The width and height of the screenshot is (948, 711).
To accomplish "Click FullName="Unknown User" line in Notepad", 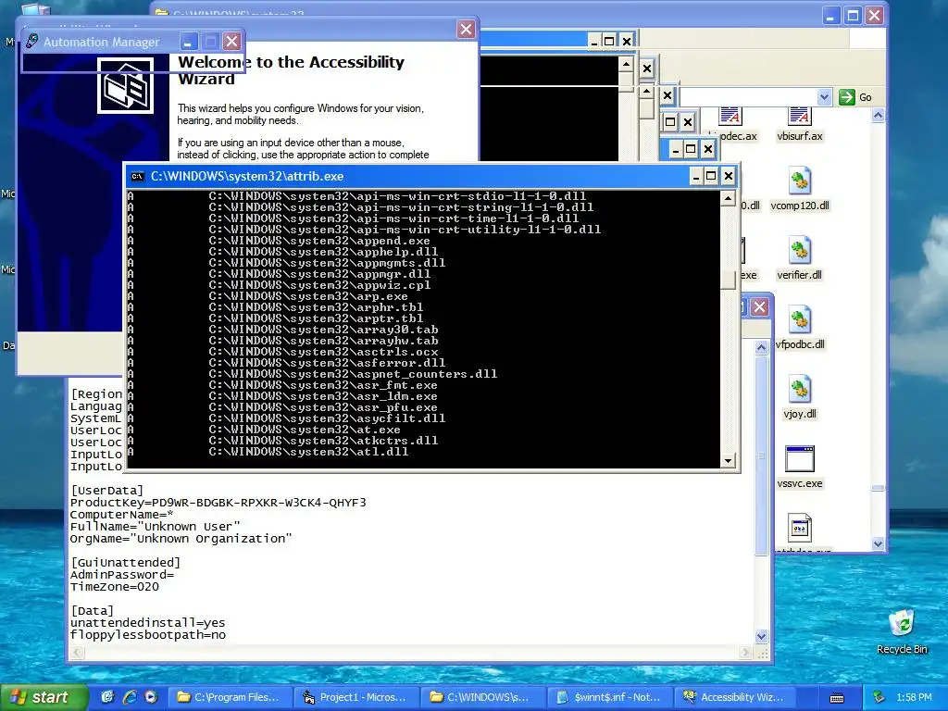I will (155, 527).
